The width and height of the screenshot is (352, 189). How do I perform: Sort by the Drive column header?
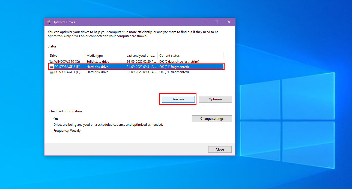(67, 56)
